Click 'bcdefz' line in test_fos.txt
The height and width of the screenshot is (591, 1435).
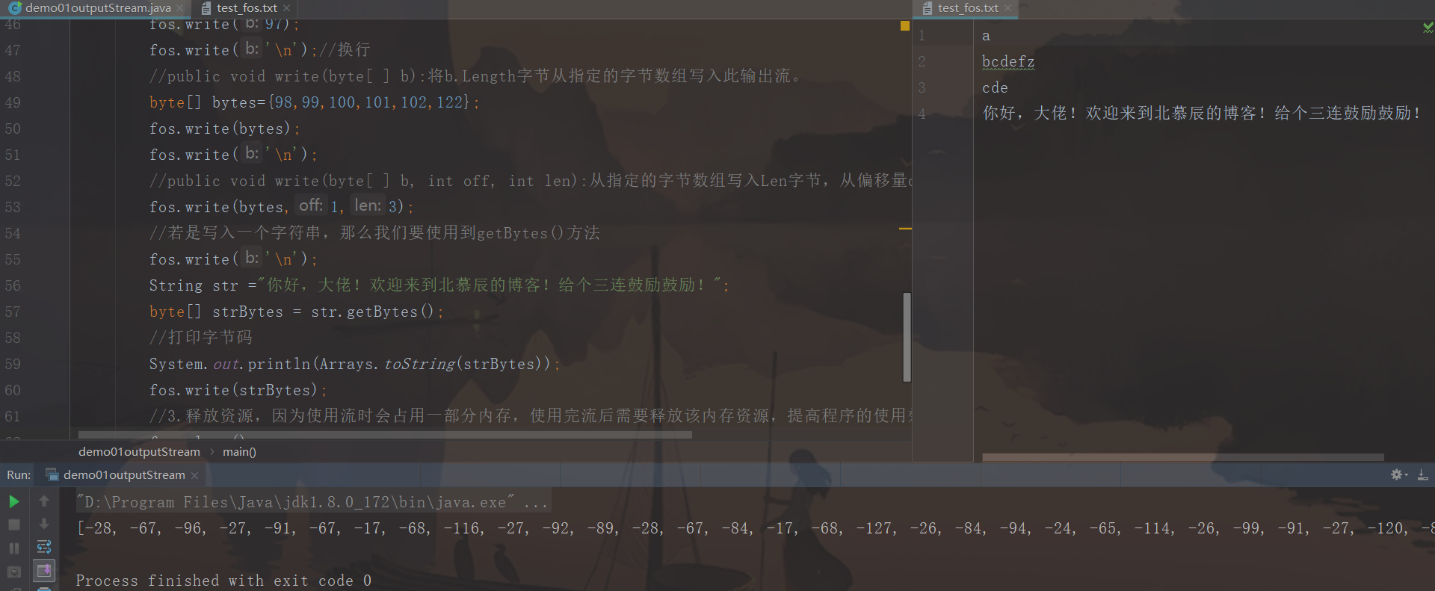pyautogui.click(x=1008, y=61)
